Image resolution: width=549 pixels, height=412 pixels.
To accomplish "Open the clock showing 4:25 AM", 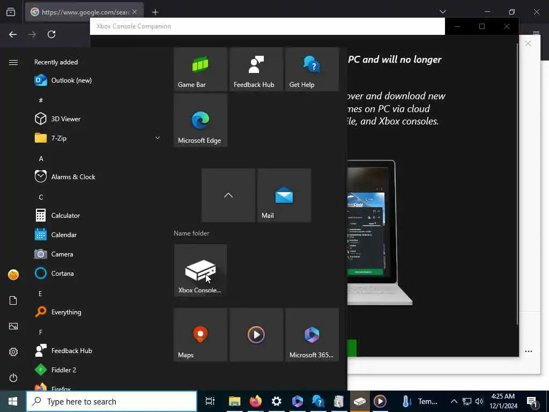I will (x=503, y=401).
